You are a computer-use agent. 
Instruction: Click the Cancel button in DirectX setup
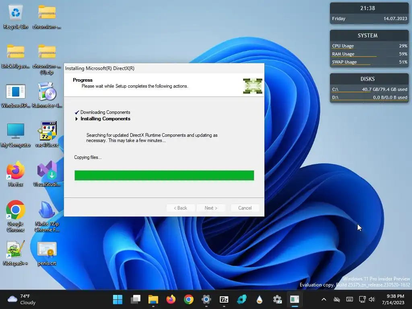click(245, 208)
